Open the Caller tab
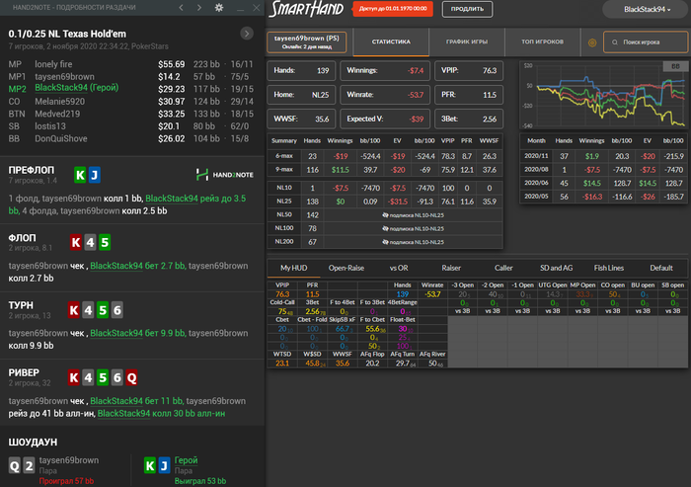Image resolution: width=691 pixels, height=487 pixels. click(503, 268)
